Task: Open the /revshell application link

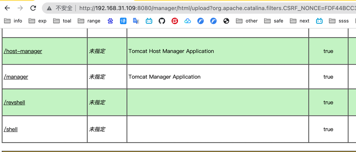Action: [14, 103]
